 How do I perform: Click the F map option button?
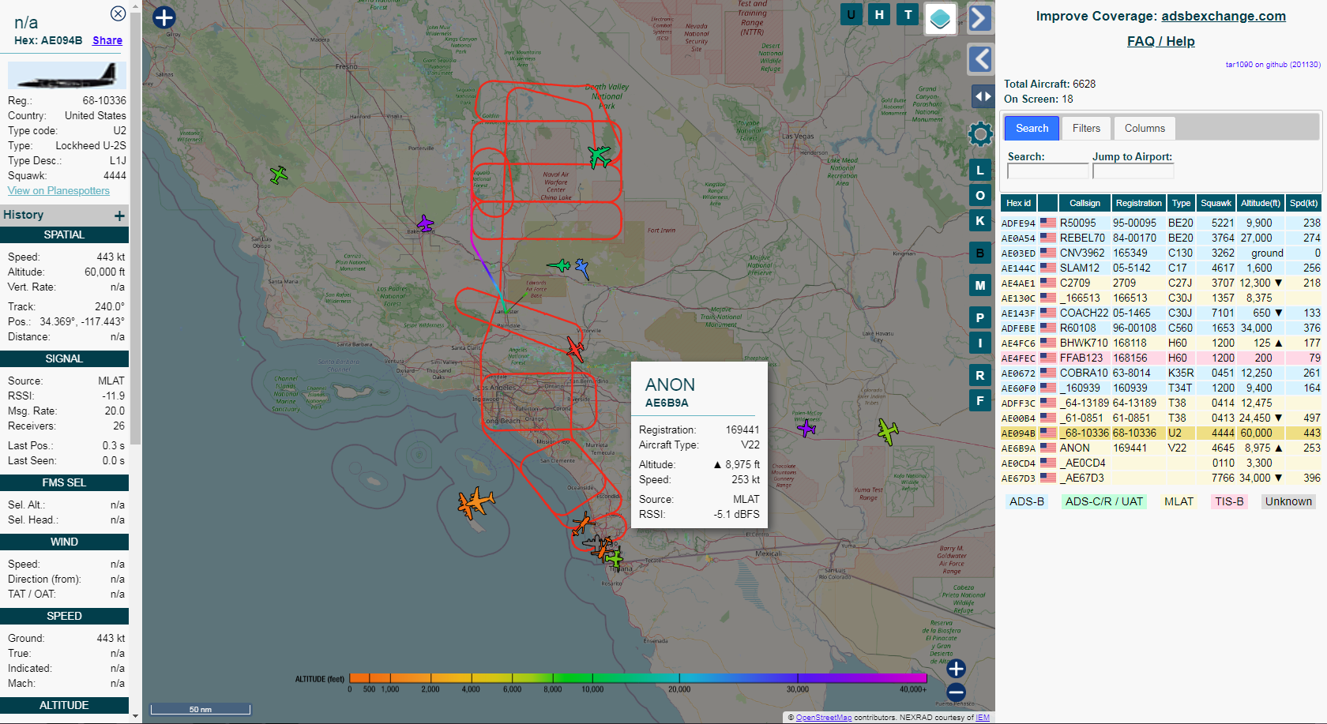(x=980, y=400)
